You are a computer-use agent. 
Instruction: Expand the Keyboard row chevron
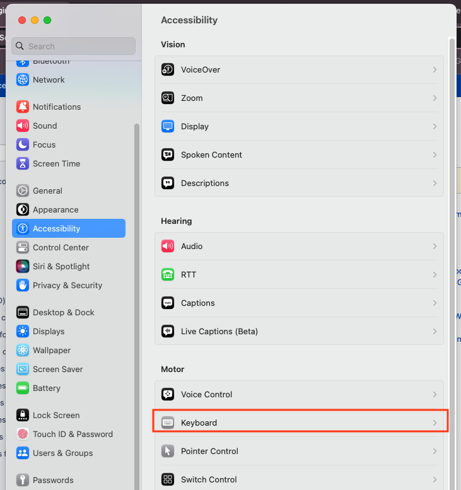click(x=435, y=423)
